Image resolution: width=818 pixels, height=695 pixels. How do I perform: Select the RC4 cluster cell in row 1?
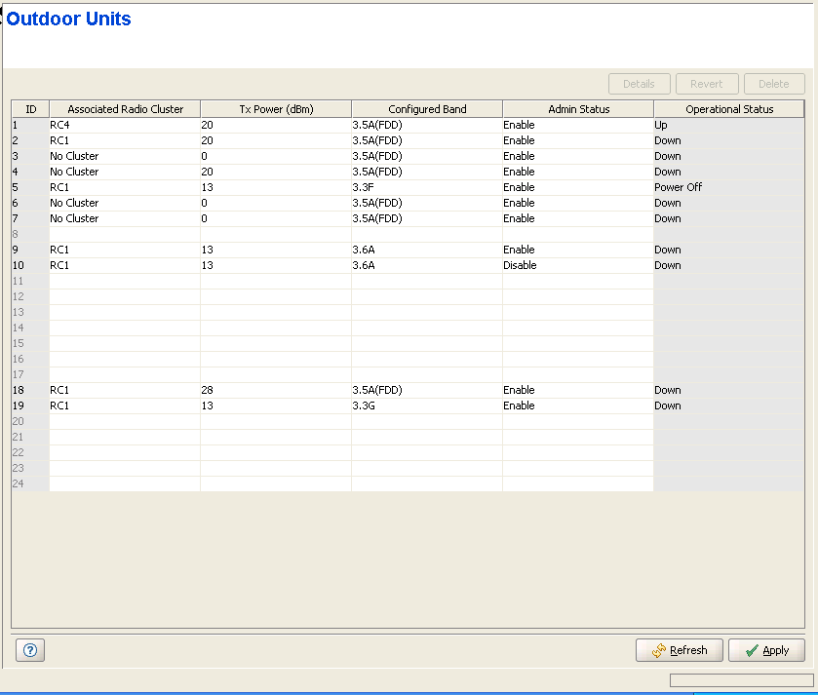click(x=125, y=125)
